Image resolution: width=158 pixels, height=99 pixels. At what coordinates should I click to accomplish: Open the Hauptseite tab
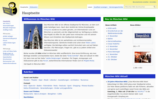(24, 7)
